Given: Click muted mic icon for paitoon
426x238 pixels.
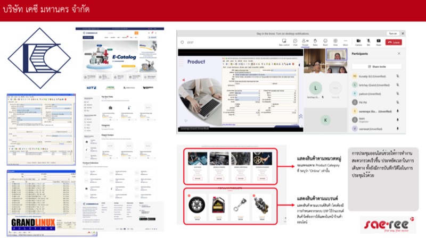Looking at the screenshot, I should tap(398, 93).
